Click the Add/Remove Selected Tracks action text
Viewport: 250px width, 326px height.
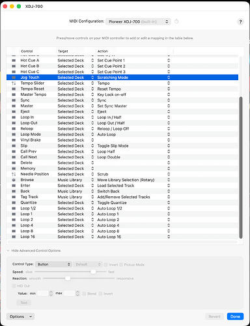click(124, 197)
